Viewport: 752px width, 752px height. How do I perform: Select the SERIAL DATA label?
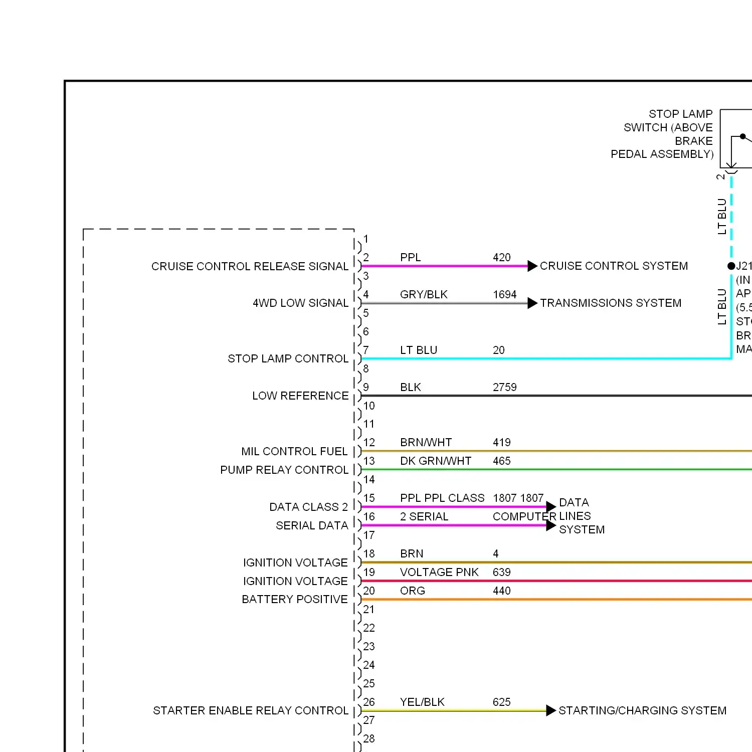pos(312,525)
